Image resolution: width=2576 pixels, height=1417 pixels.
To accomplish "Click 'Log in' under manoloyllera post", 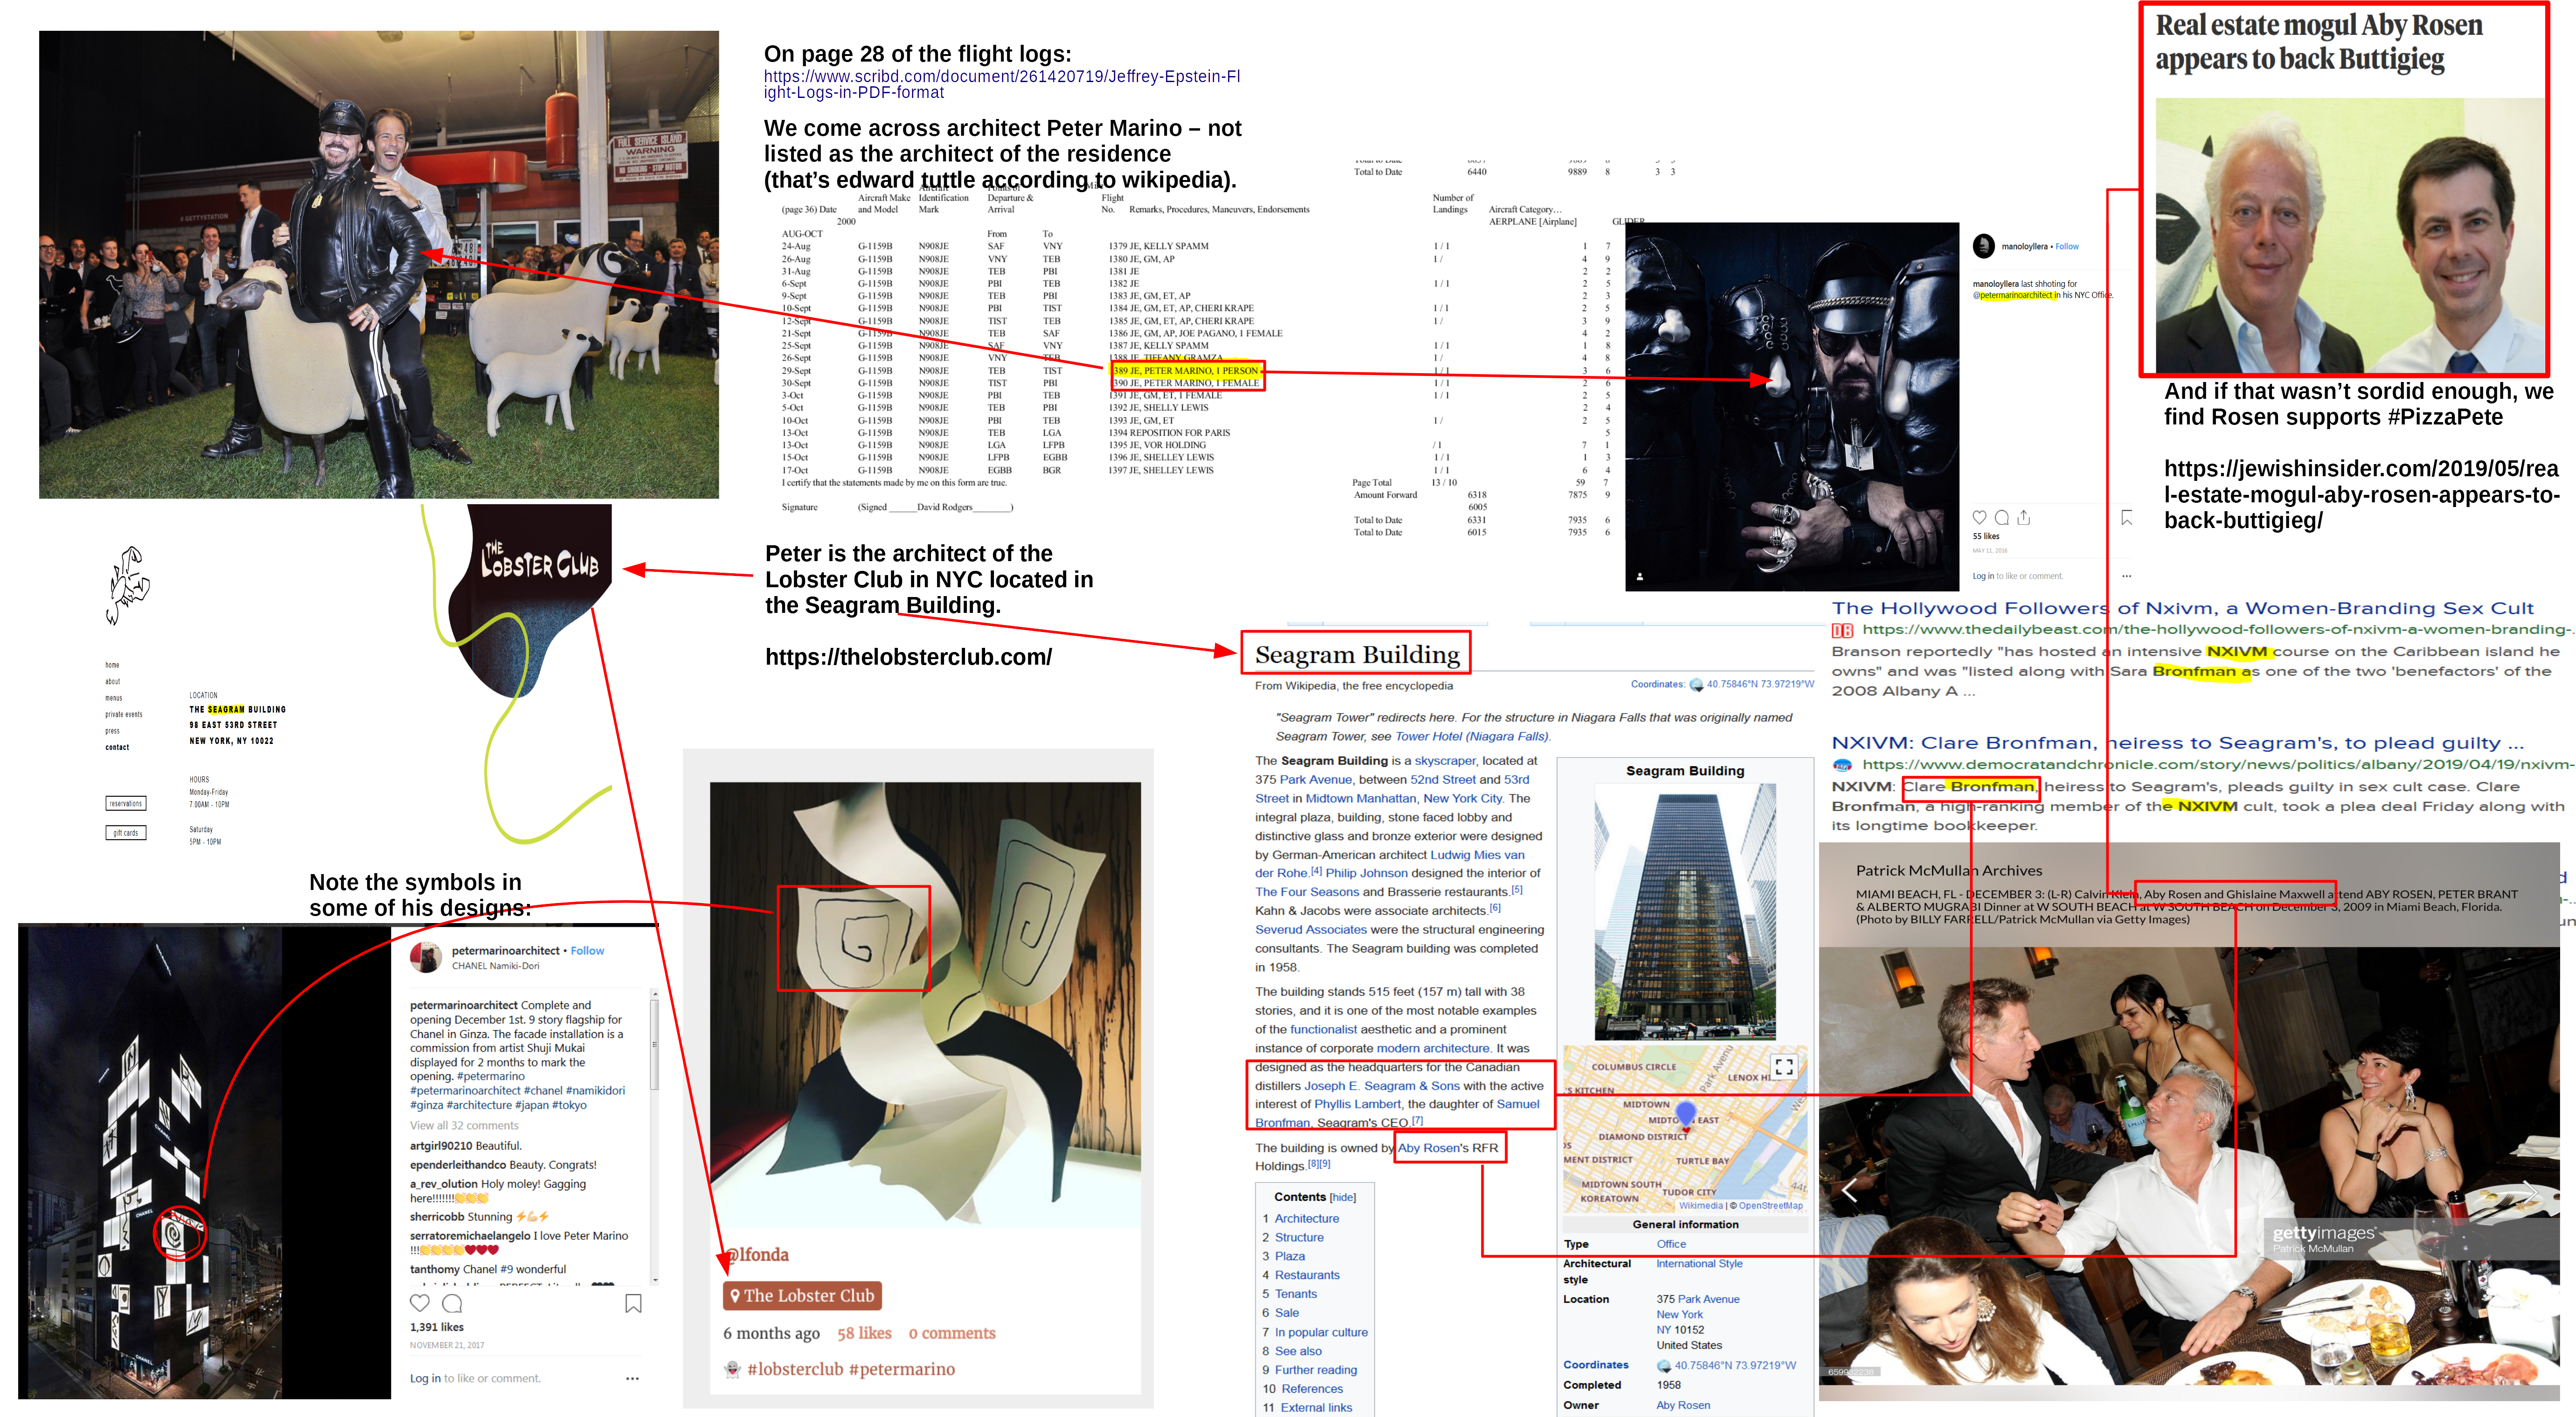I will pos(1983,576).
